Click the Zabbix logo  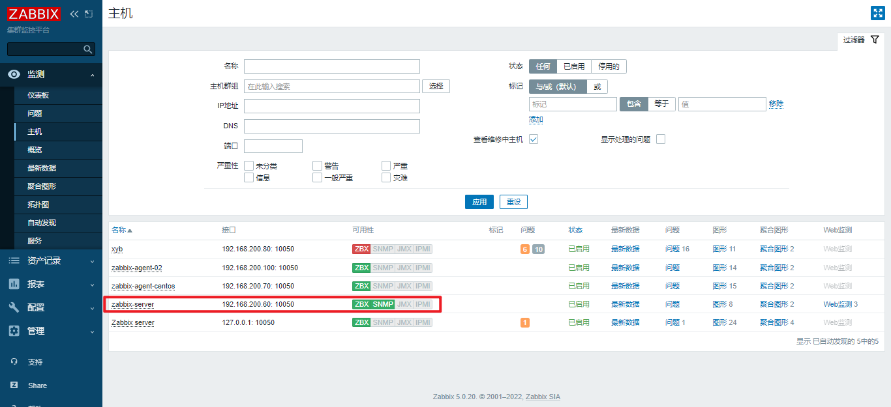click(x=34, y=14)
